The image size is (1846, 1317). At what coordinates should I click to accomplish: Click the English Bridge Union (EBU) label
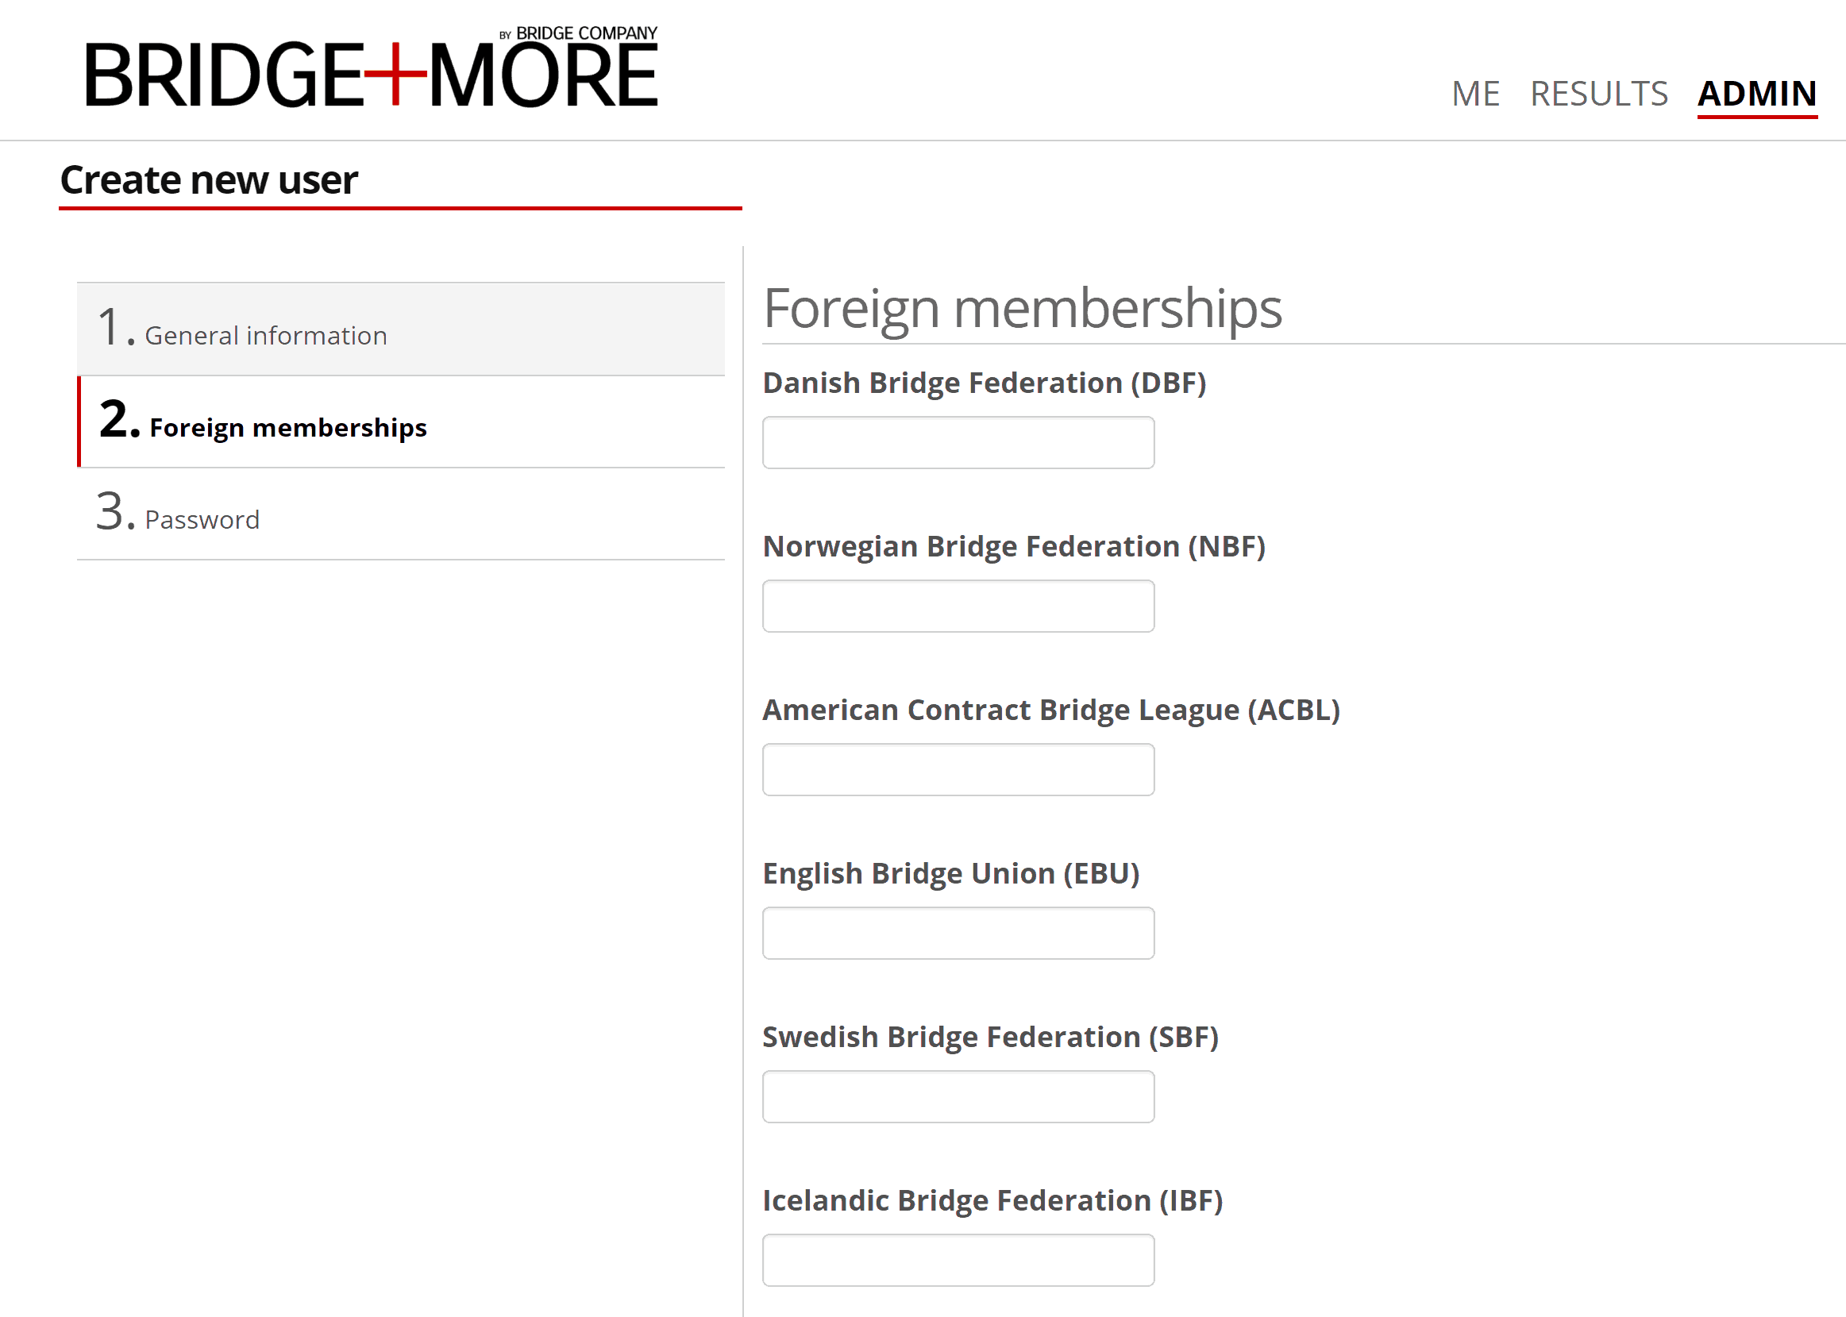(950, 873)
